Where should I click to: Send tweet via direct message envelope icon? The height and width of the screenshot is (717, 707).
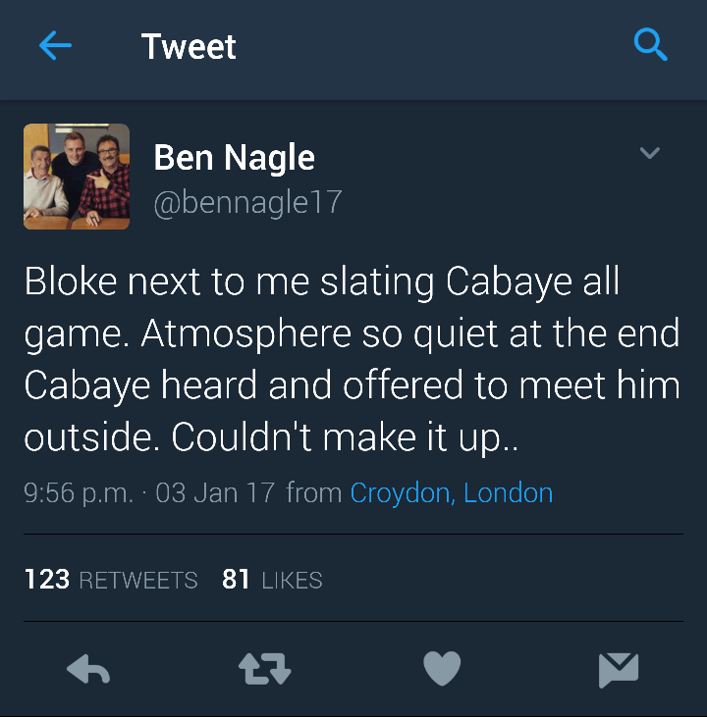(619, 670)
